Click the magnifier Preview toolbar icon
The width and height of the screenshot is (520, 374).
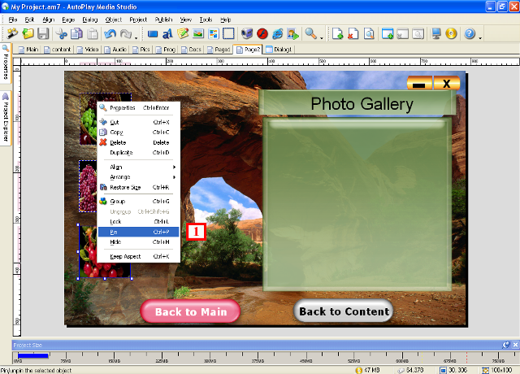click(x=310, y=34)
